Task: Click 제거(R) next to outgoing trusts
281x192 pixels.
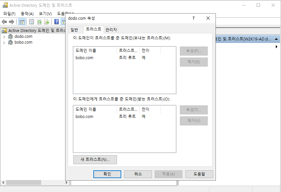Action: coord(194,62)
